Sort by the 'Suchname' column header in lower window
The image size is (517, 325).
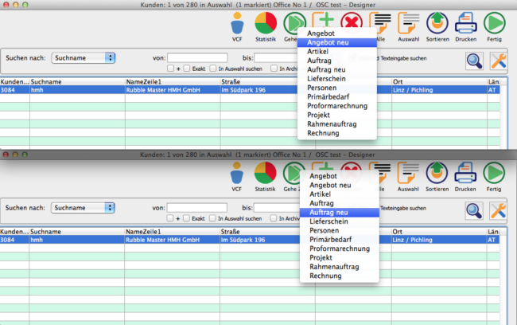coord(76,231)
